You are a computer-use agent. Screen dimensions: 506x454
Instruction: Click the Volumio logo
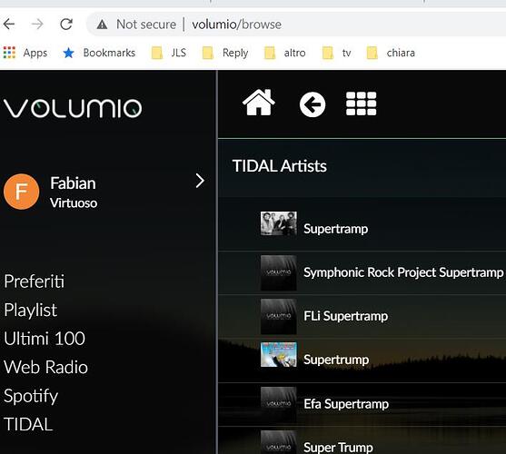(73, 108)
